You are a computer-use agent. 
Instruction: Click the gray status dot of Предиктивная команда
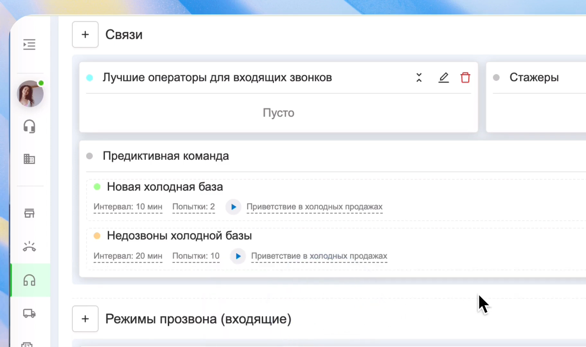pos(90,156)
